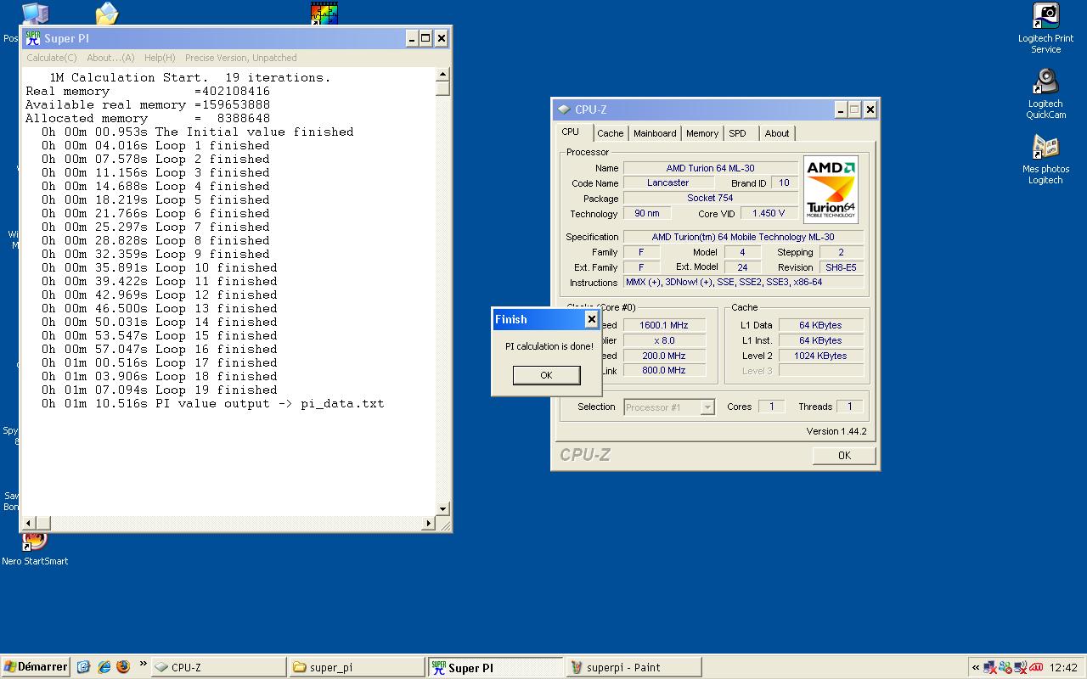Click the Brand ID value 10
The image size is (1087, 679).
(784, 182)
